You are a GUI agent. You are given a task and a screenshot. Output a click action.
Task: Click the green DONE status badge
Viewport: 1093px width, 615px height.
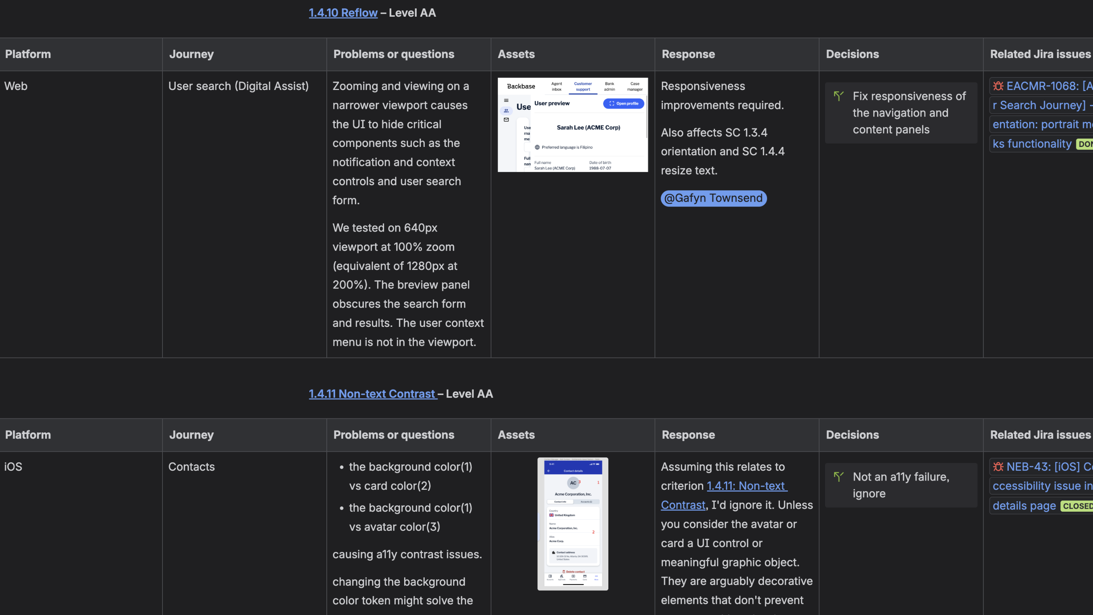click(1085, 144)
